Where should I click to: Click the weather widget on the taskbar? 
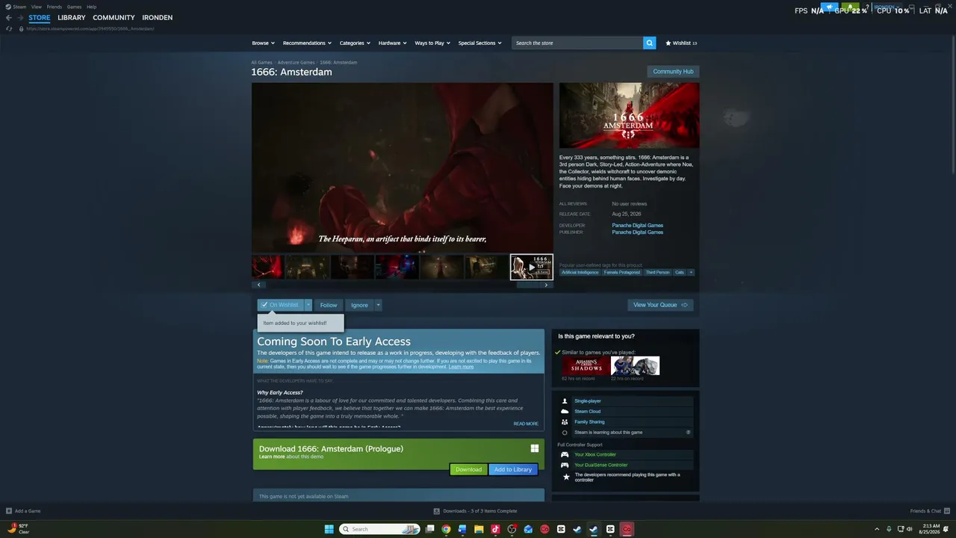(19, 529)
